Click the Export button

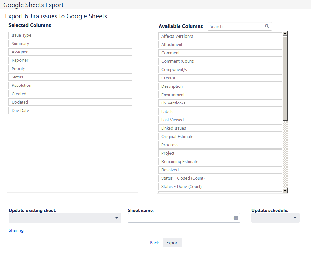pos(172,243)
